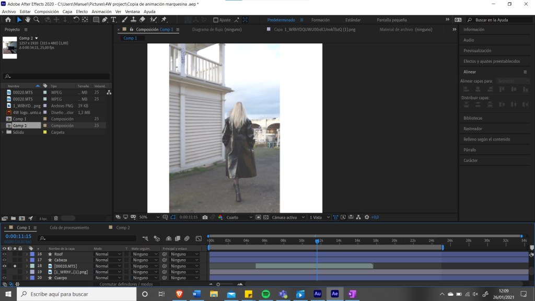Open the Efectos y ajustes preestablecidos panel
This screenshot has height=301, width=535.
(491, 61)
